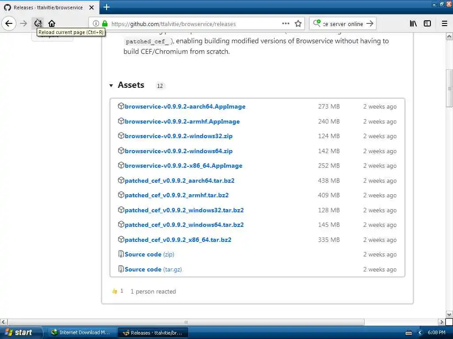Click the vertical scrollbar down arrow
Image resolution: width=453 pixels, height=339 pixels.
[449, 314]
